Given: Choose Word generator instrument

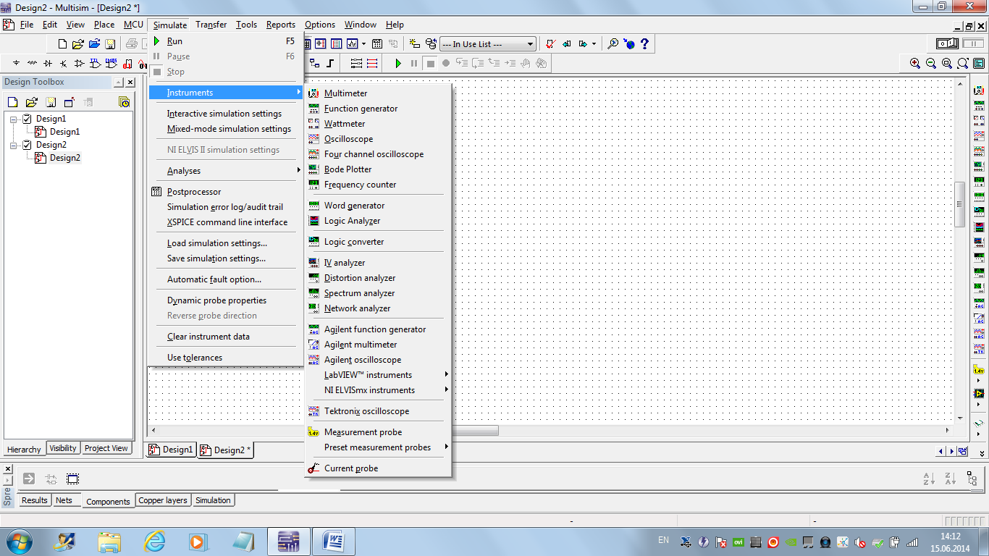Looking at the screenshot, I should pyautogui.click(x=378, y=206).
